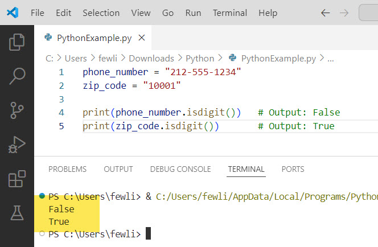Open the Edit menu
378x247 pixels.
[x=63, y=13]
